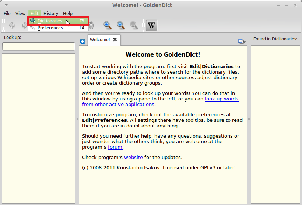Follow the 'look up words' link
Image resolution: width=302 pixels, height=205 pixels.
point(221,99)
